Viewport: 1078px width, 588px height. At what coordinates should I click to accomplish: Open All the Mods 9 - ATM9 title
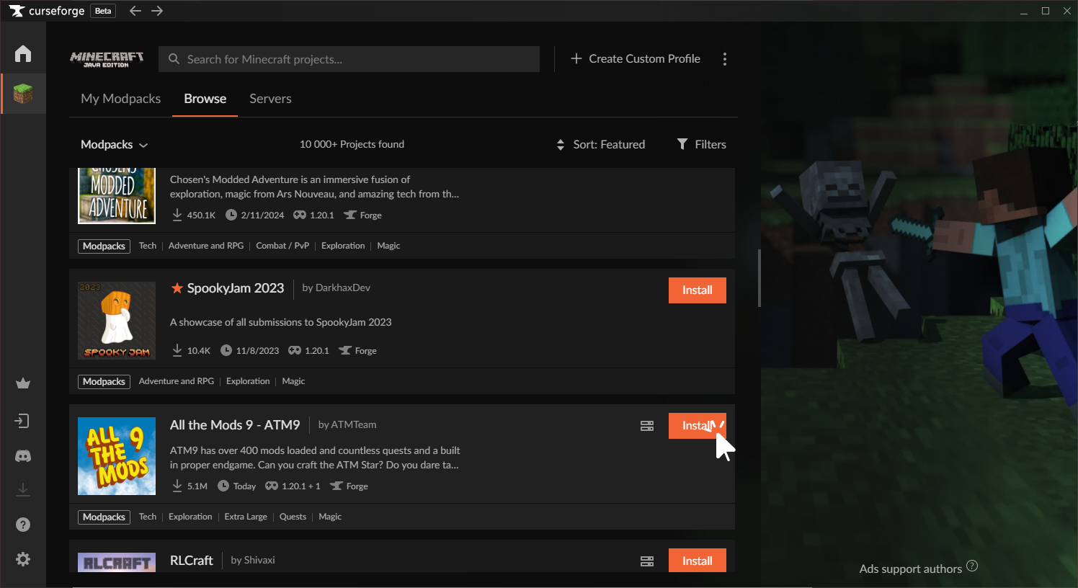pos(235,425)
